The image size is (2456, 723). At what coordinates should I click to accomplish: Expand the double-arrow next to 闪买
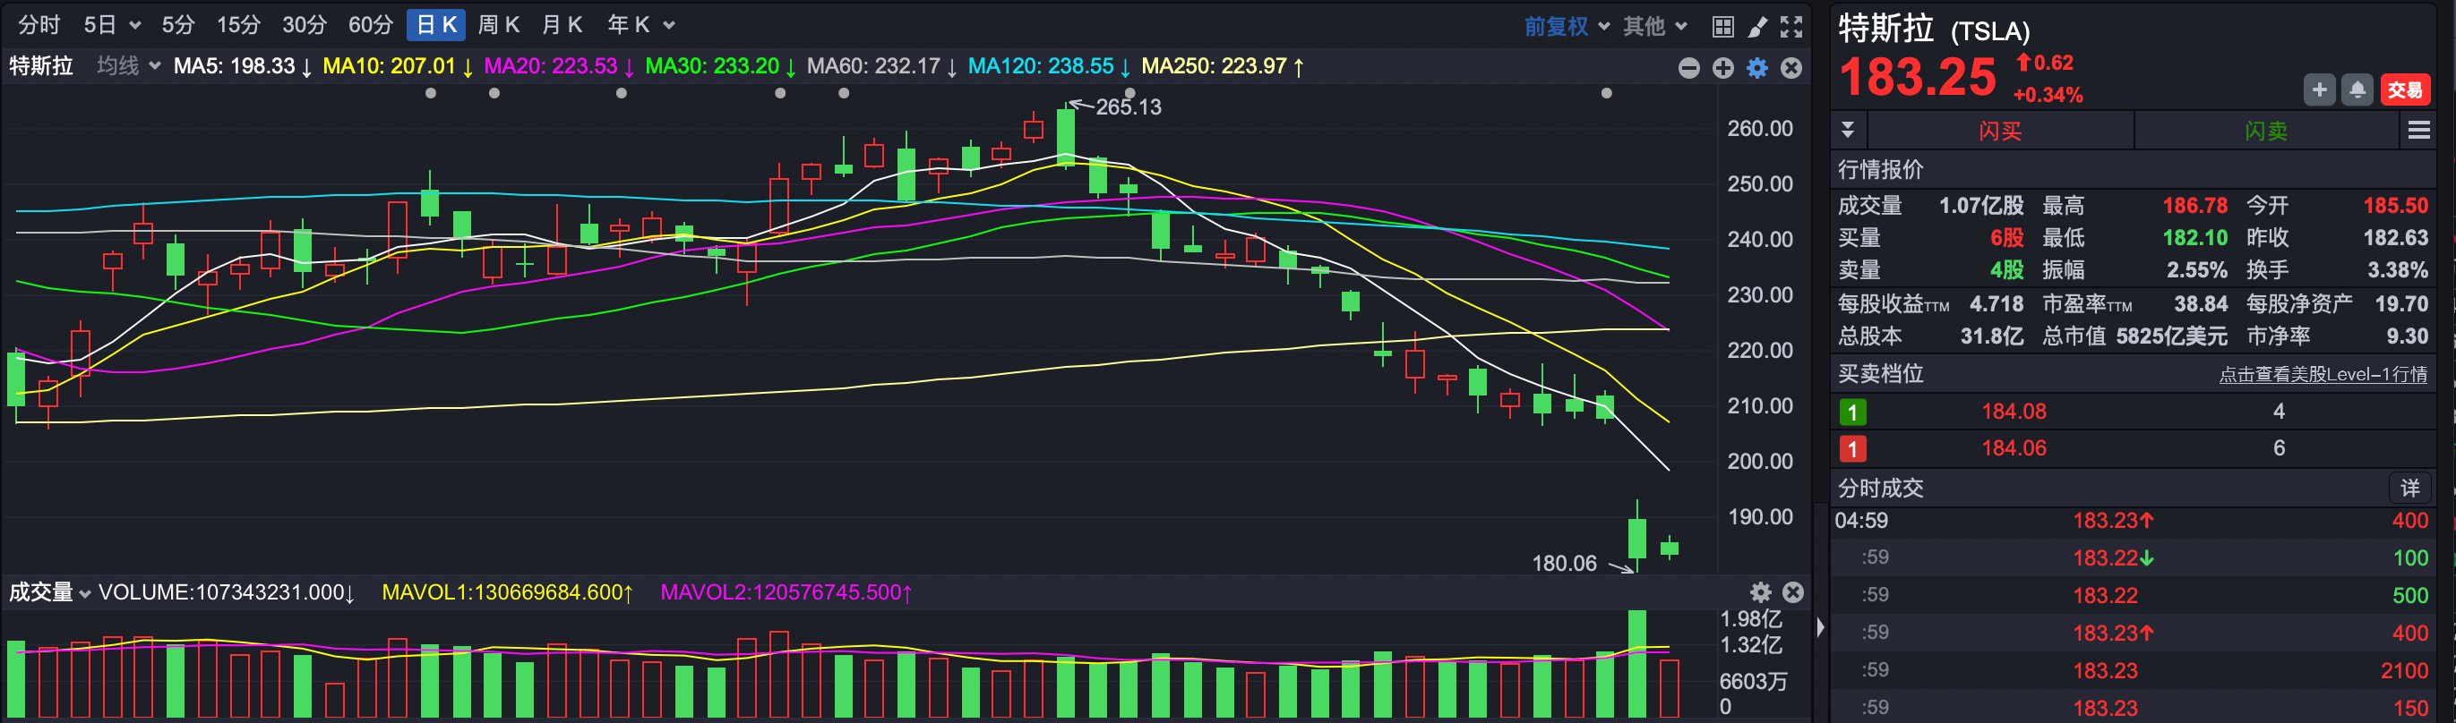[x=1848, y=131]
